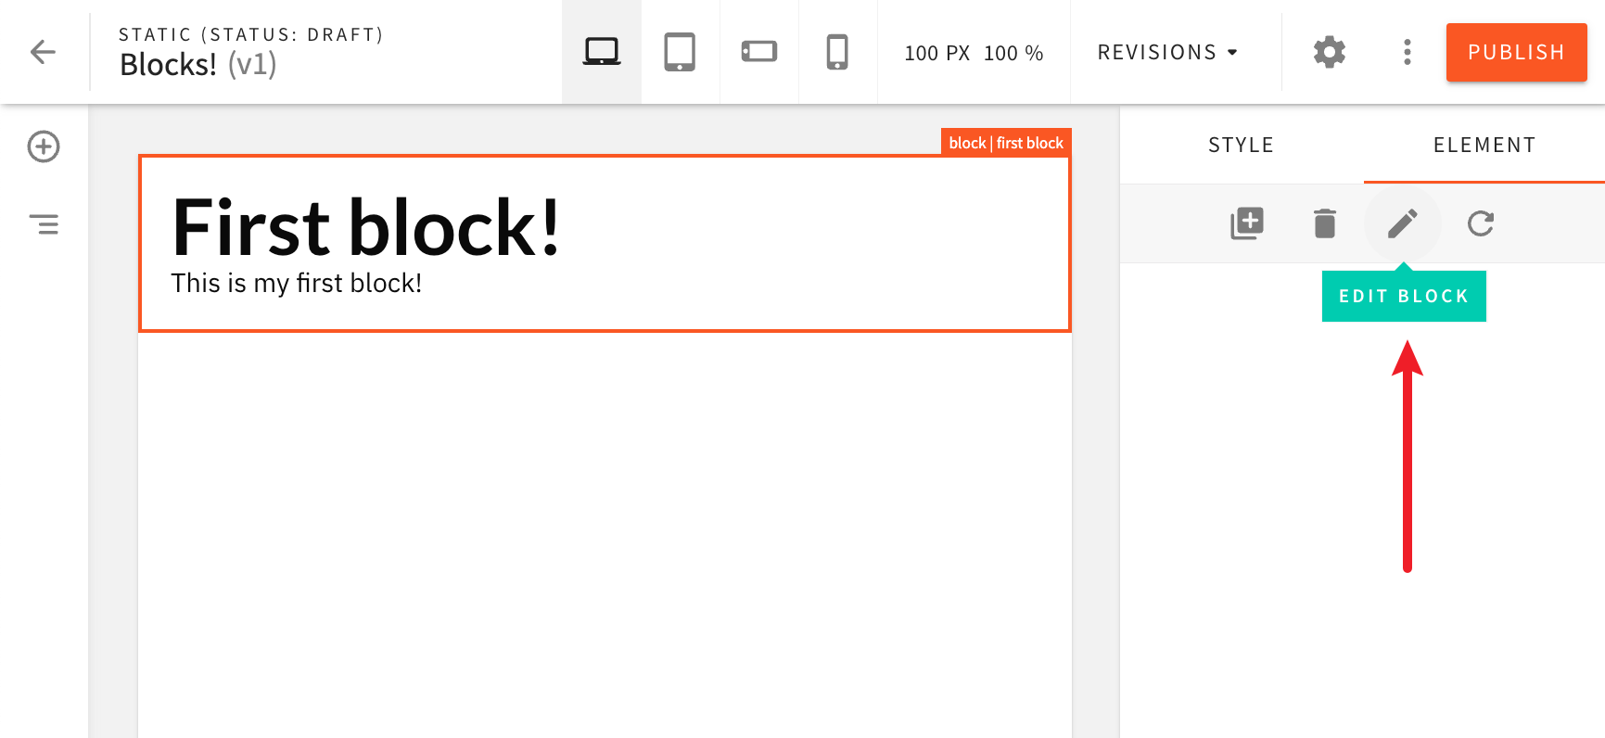Screen dimensions: 1605x738
Task: Delete the block with trash icon
Action: 1325,223
